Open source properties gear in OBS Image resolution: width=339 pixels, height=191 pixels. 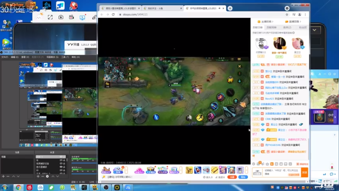[47, 176]
